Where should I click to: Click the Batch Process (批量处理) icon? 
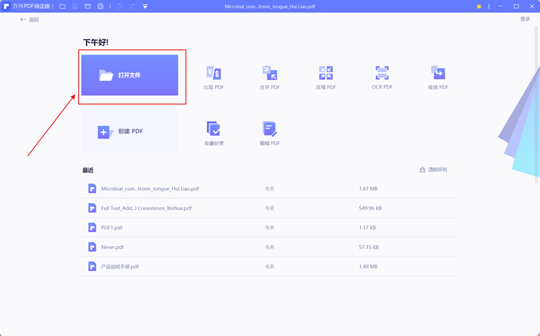213,129
